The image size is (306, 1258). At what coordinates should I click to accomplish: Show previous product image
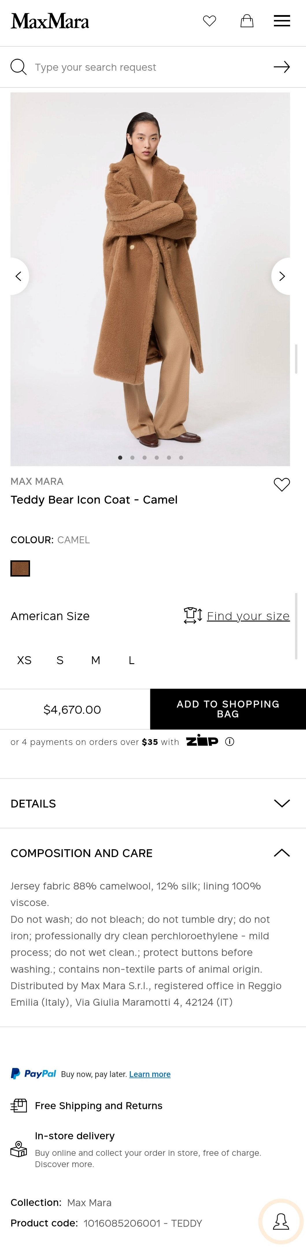tap(18, 276)
